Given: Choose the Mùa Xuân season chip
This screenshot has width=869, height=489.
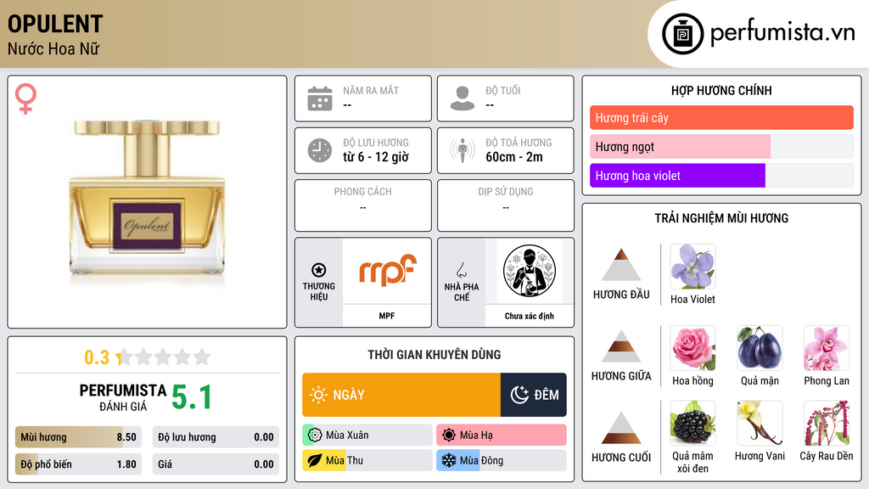Looking at the screenshot, I should (367, 436).
